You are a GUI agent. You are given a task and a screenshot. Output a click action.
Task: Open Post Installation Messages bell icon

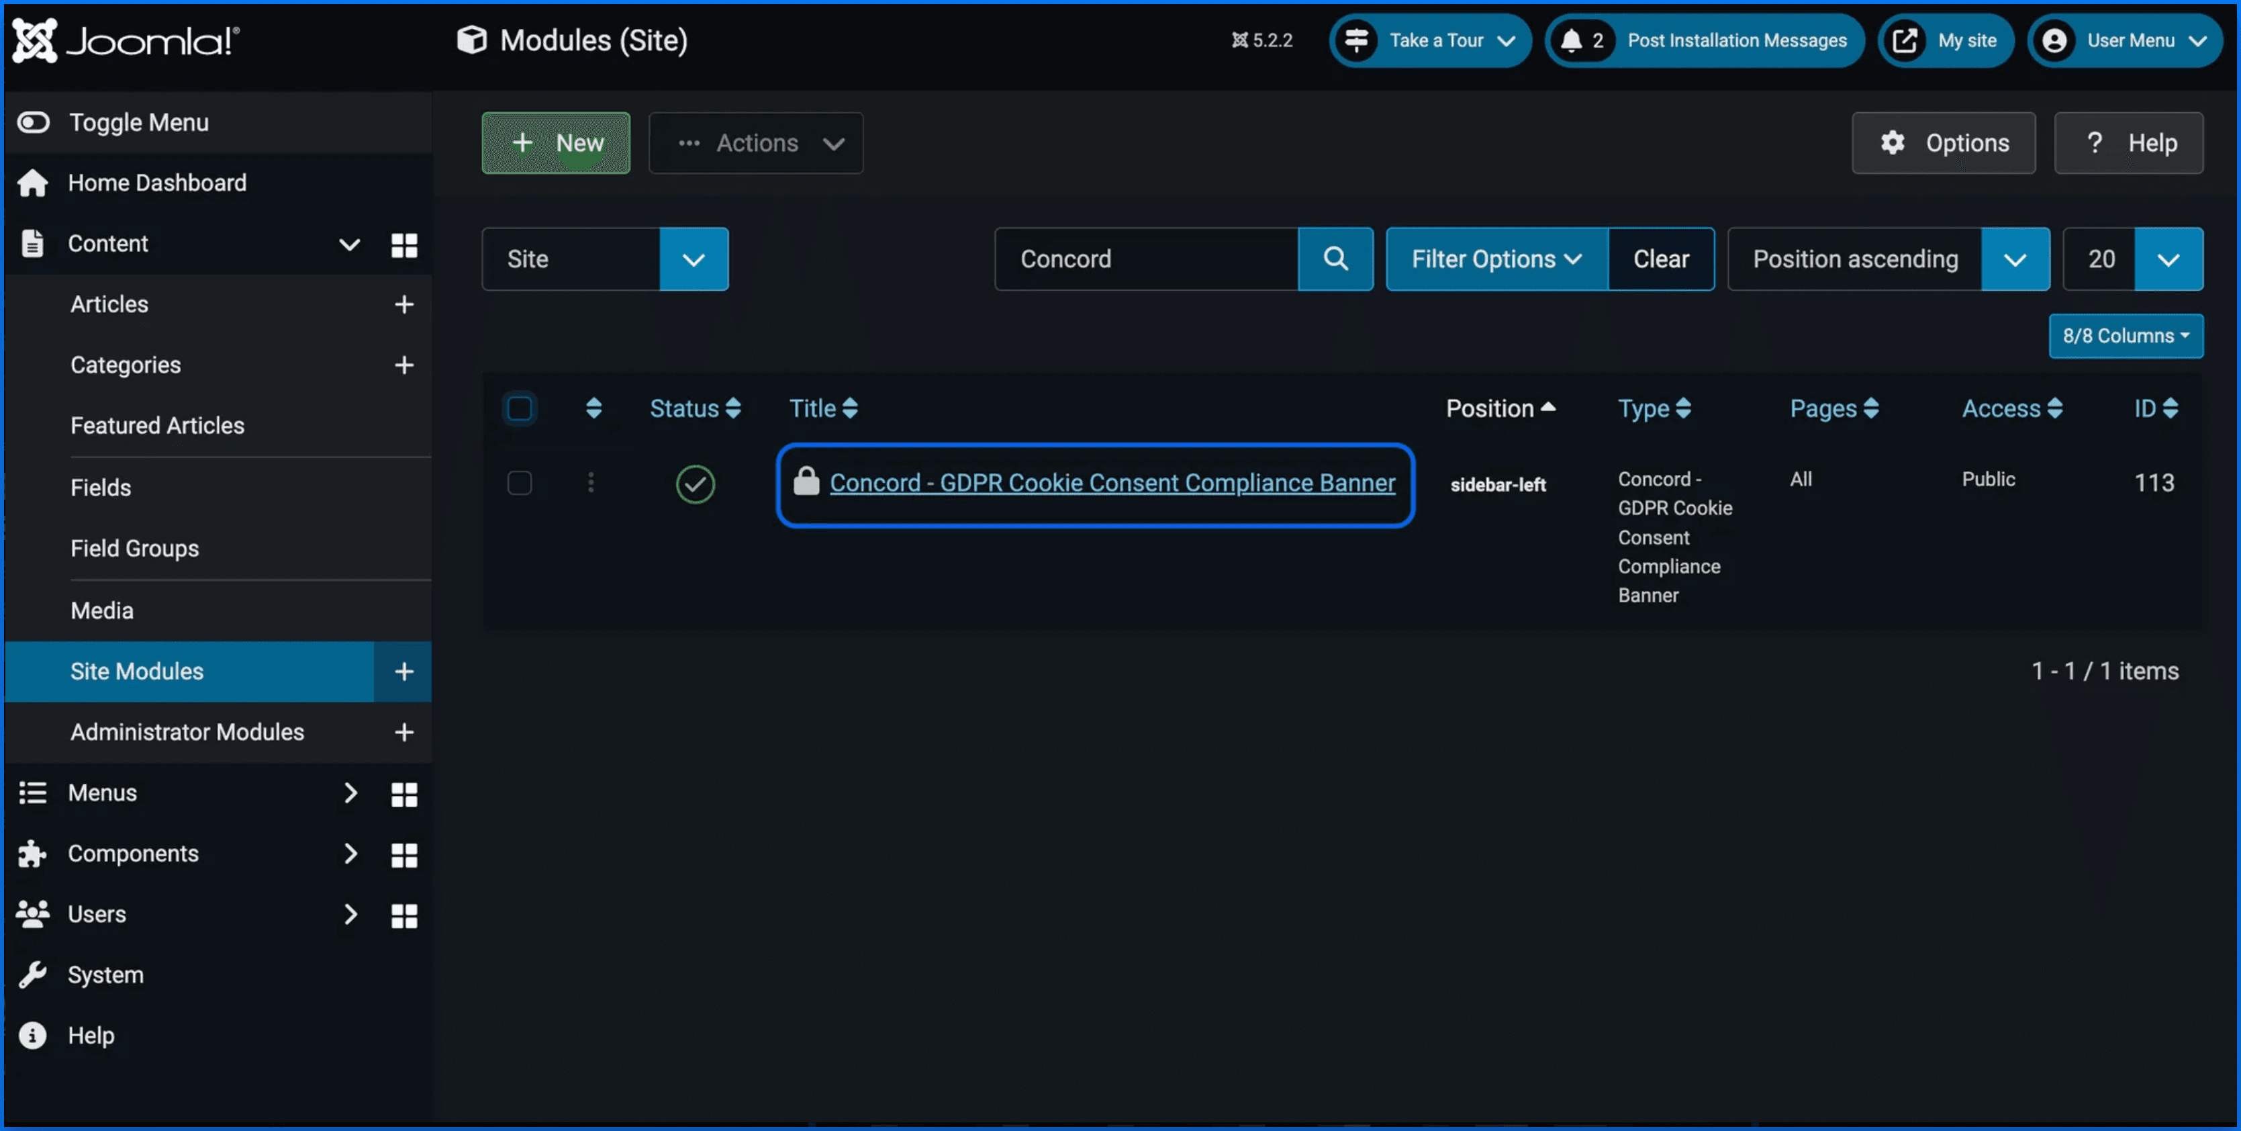coord(1571,40)
